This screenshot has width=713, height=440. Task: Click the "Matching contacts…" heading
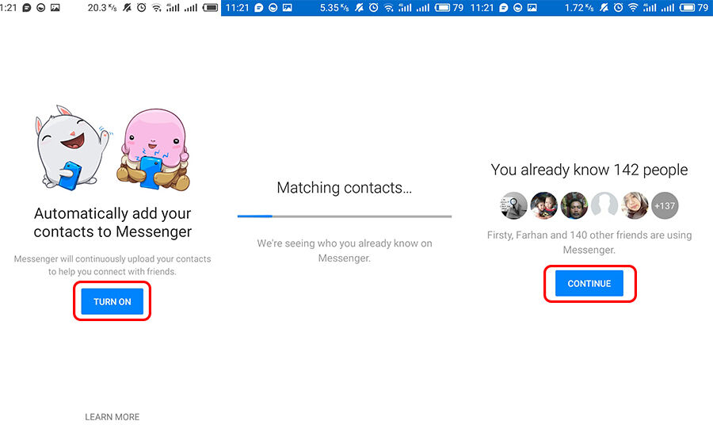pos(345,187)
